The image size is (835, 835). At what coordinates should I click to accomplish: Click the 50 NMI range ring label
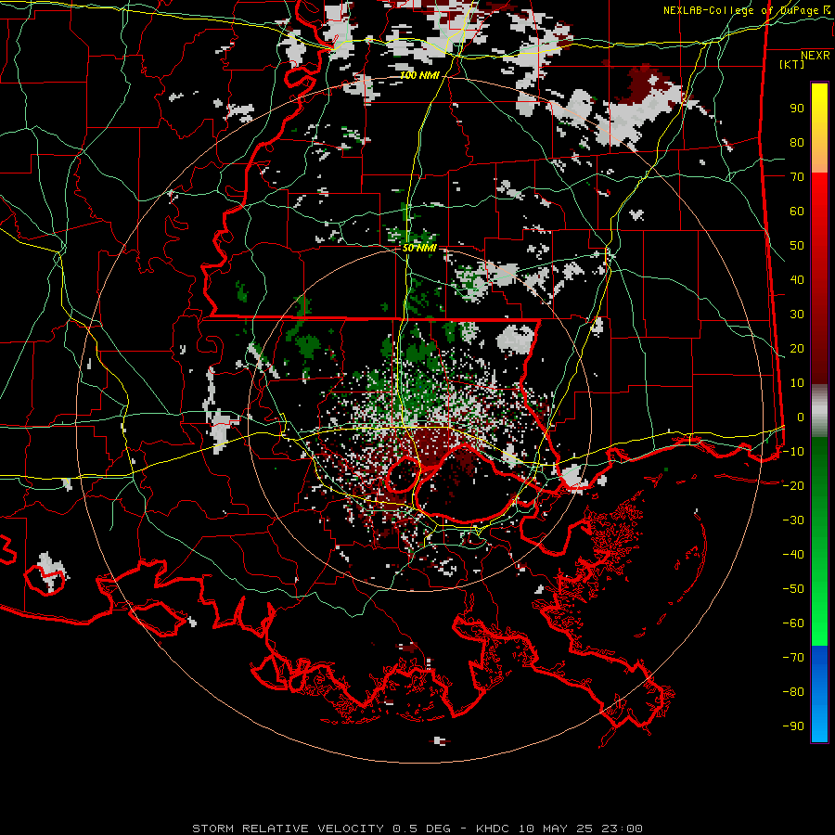419,248
